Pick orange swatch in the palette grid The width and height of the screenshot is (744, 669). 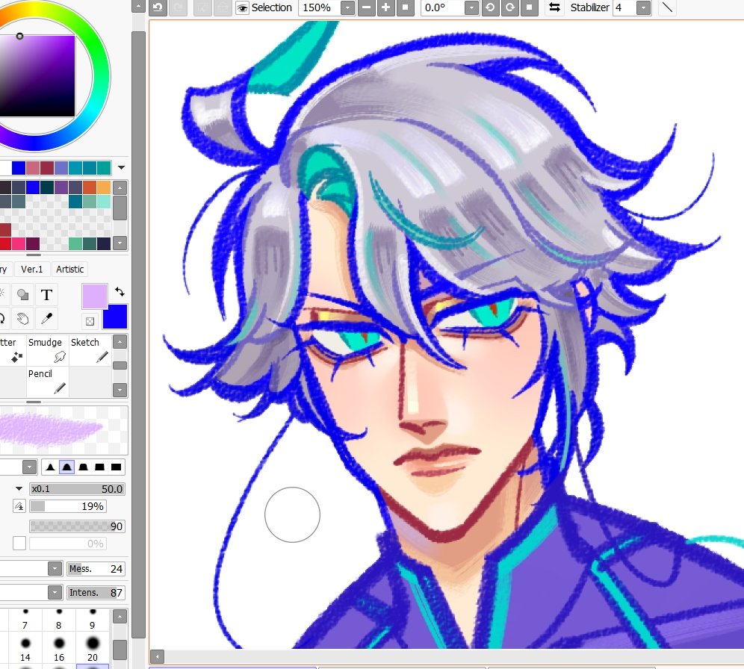pos(90,187)
